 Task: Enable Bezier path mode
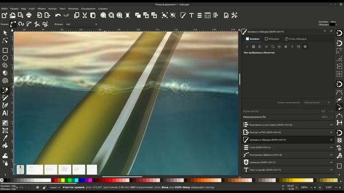pos(13,24)
